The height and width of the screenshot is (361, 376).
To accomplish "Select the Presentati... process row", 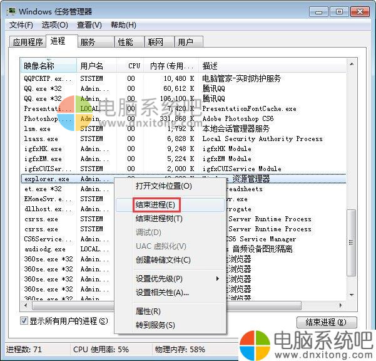I will click(x=183, y=108).
